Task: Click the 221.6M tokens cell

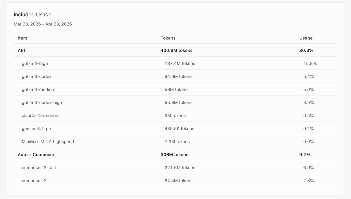Action: 180,168
